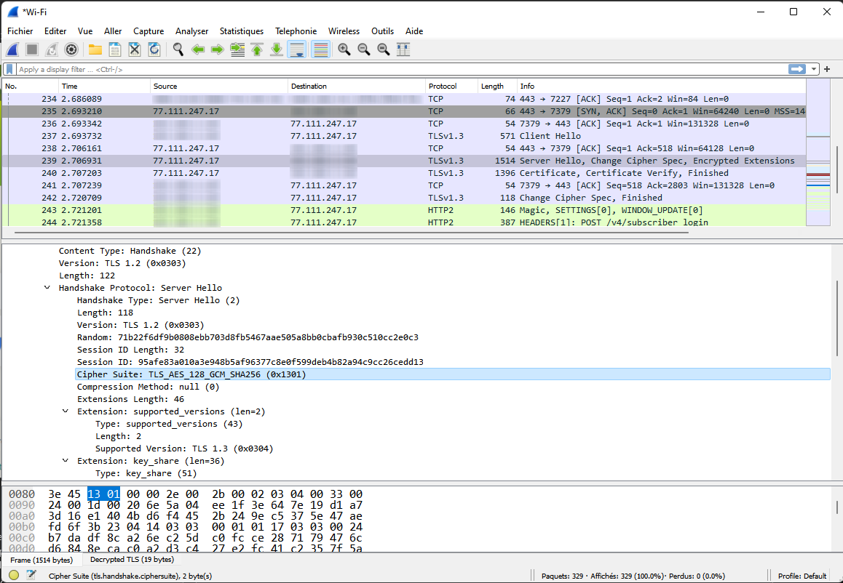The width and height of the screenshot is (843, 583).
Task: Click the zoom out icon
Action: 364,50
